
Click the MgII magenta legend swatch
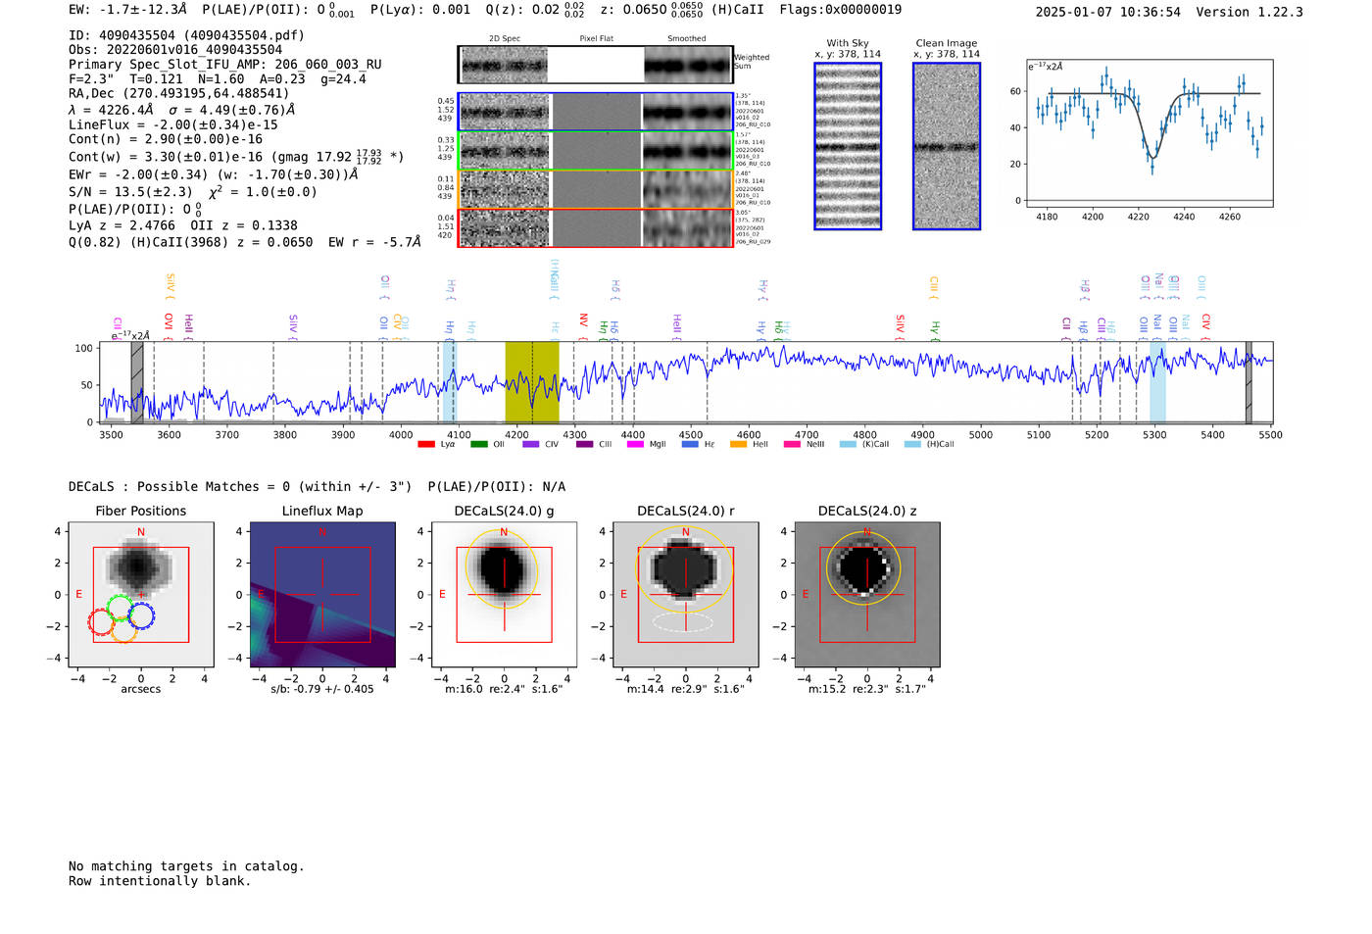coord(635,444)
